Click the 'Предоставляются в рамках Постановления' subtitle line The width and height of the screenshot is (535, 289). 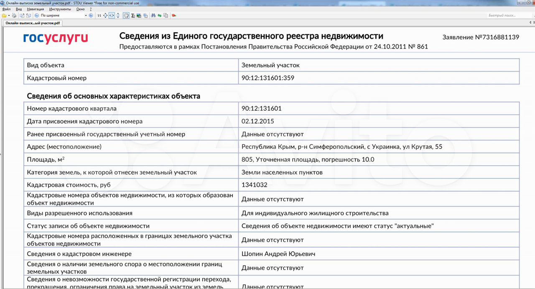coord(273,47)
